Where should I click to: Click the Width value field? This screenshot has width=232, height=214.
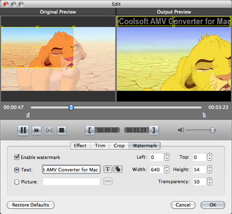[x=156, y=169]
